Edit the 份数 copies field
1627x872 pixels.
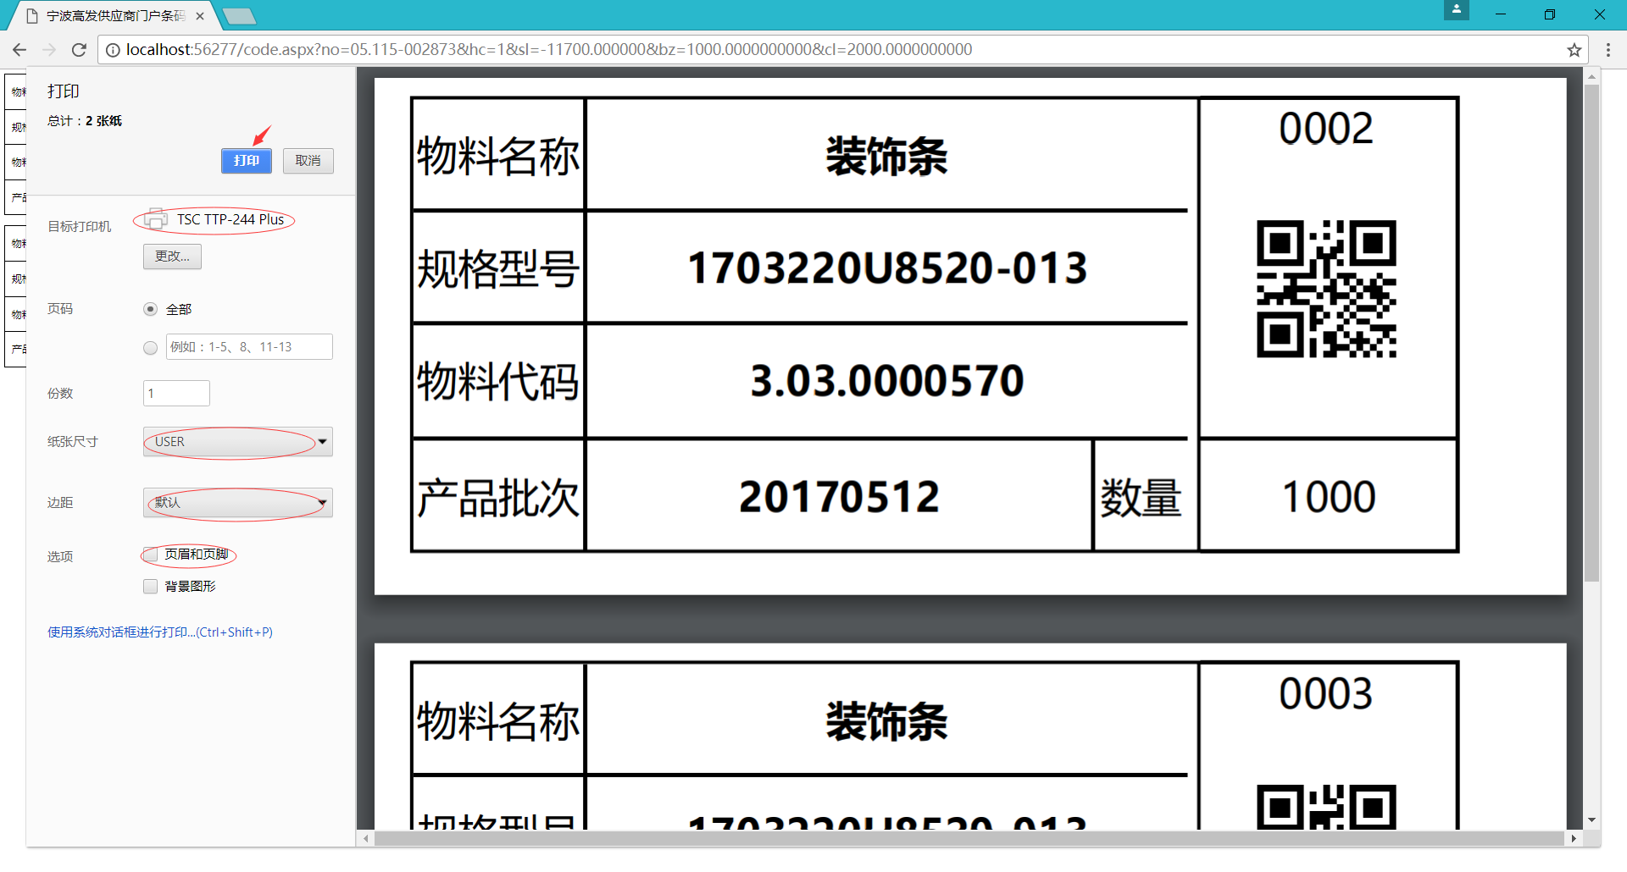click(176, 393)
